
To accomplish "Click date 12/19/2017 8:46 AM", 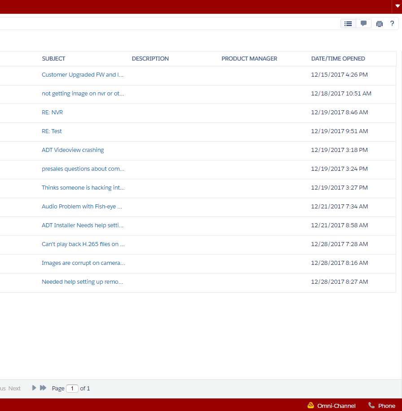I will pos(339,112).
